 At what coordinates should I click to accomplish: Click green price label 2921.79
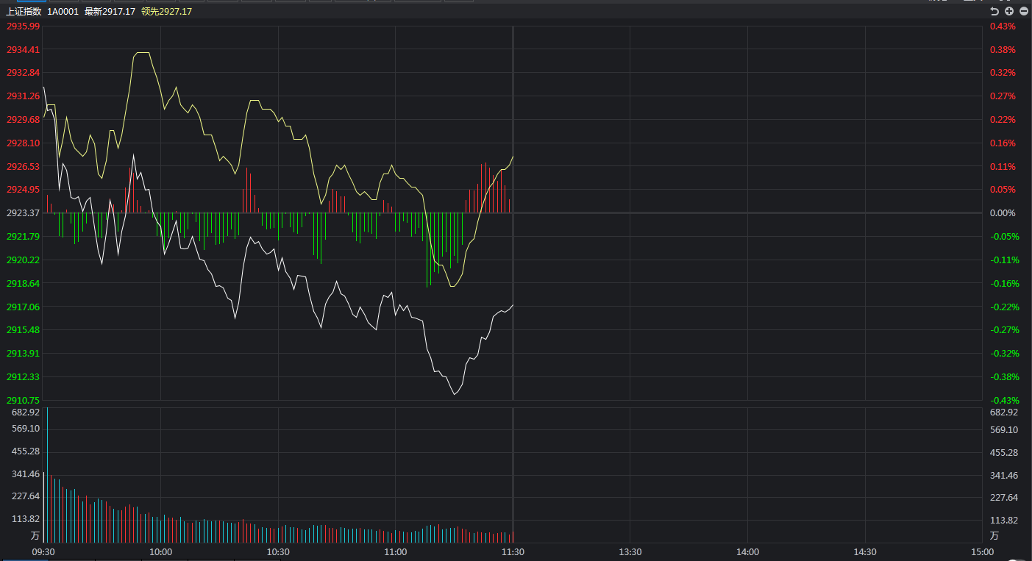point(23,236)
